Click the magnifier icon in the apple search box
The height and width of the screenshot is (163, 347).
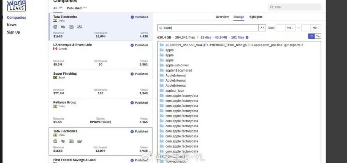pyautogui.click(x=161, y=28)
